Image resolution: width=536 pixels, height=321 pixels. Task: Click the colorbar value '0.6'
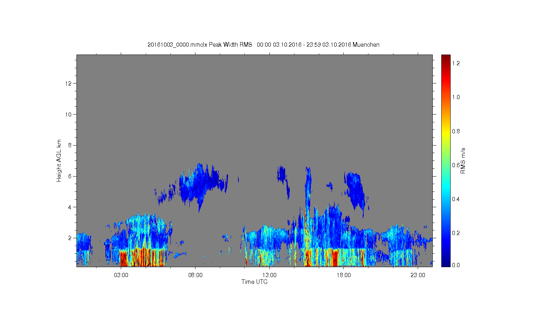pyautogui.click(x=456, y=165)
